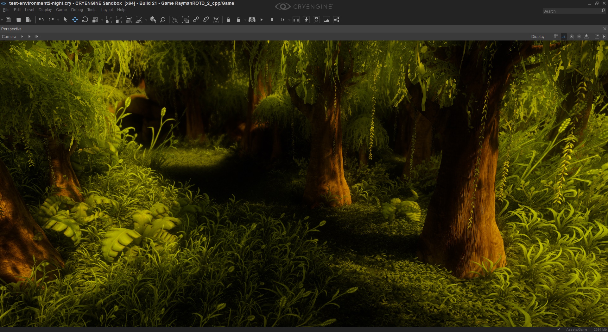Toggle grid snapping in viewport header
This screenshot has width=608, height=332.
(x=556, y=36)
